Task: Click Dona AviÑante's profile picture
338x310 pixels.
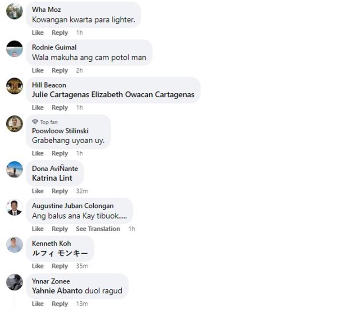Action: coord(14,169)
